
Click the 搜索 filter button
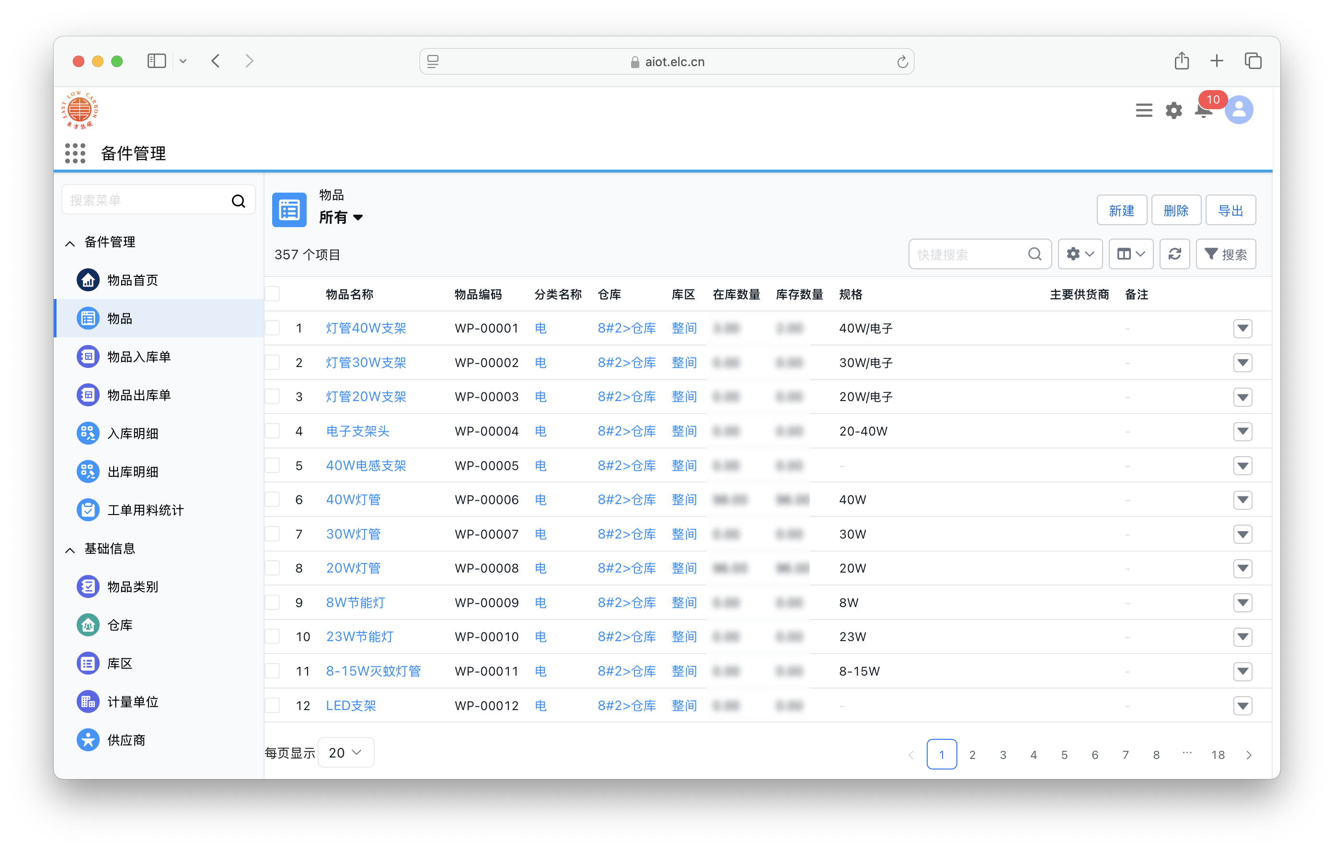(x=1225, y=254)
